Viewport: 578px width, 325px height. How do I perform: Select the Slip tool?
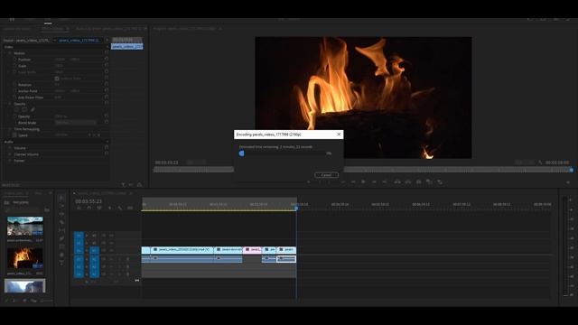[x=61, y=230]
